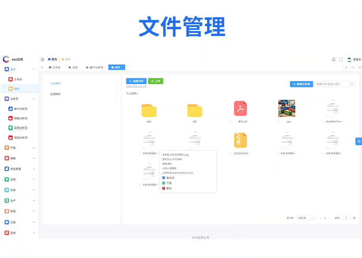Switch to the 日志 tab

tap(73, 67)
